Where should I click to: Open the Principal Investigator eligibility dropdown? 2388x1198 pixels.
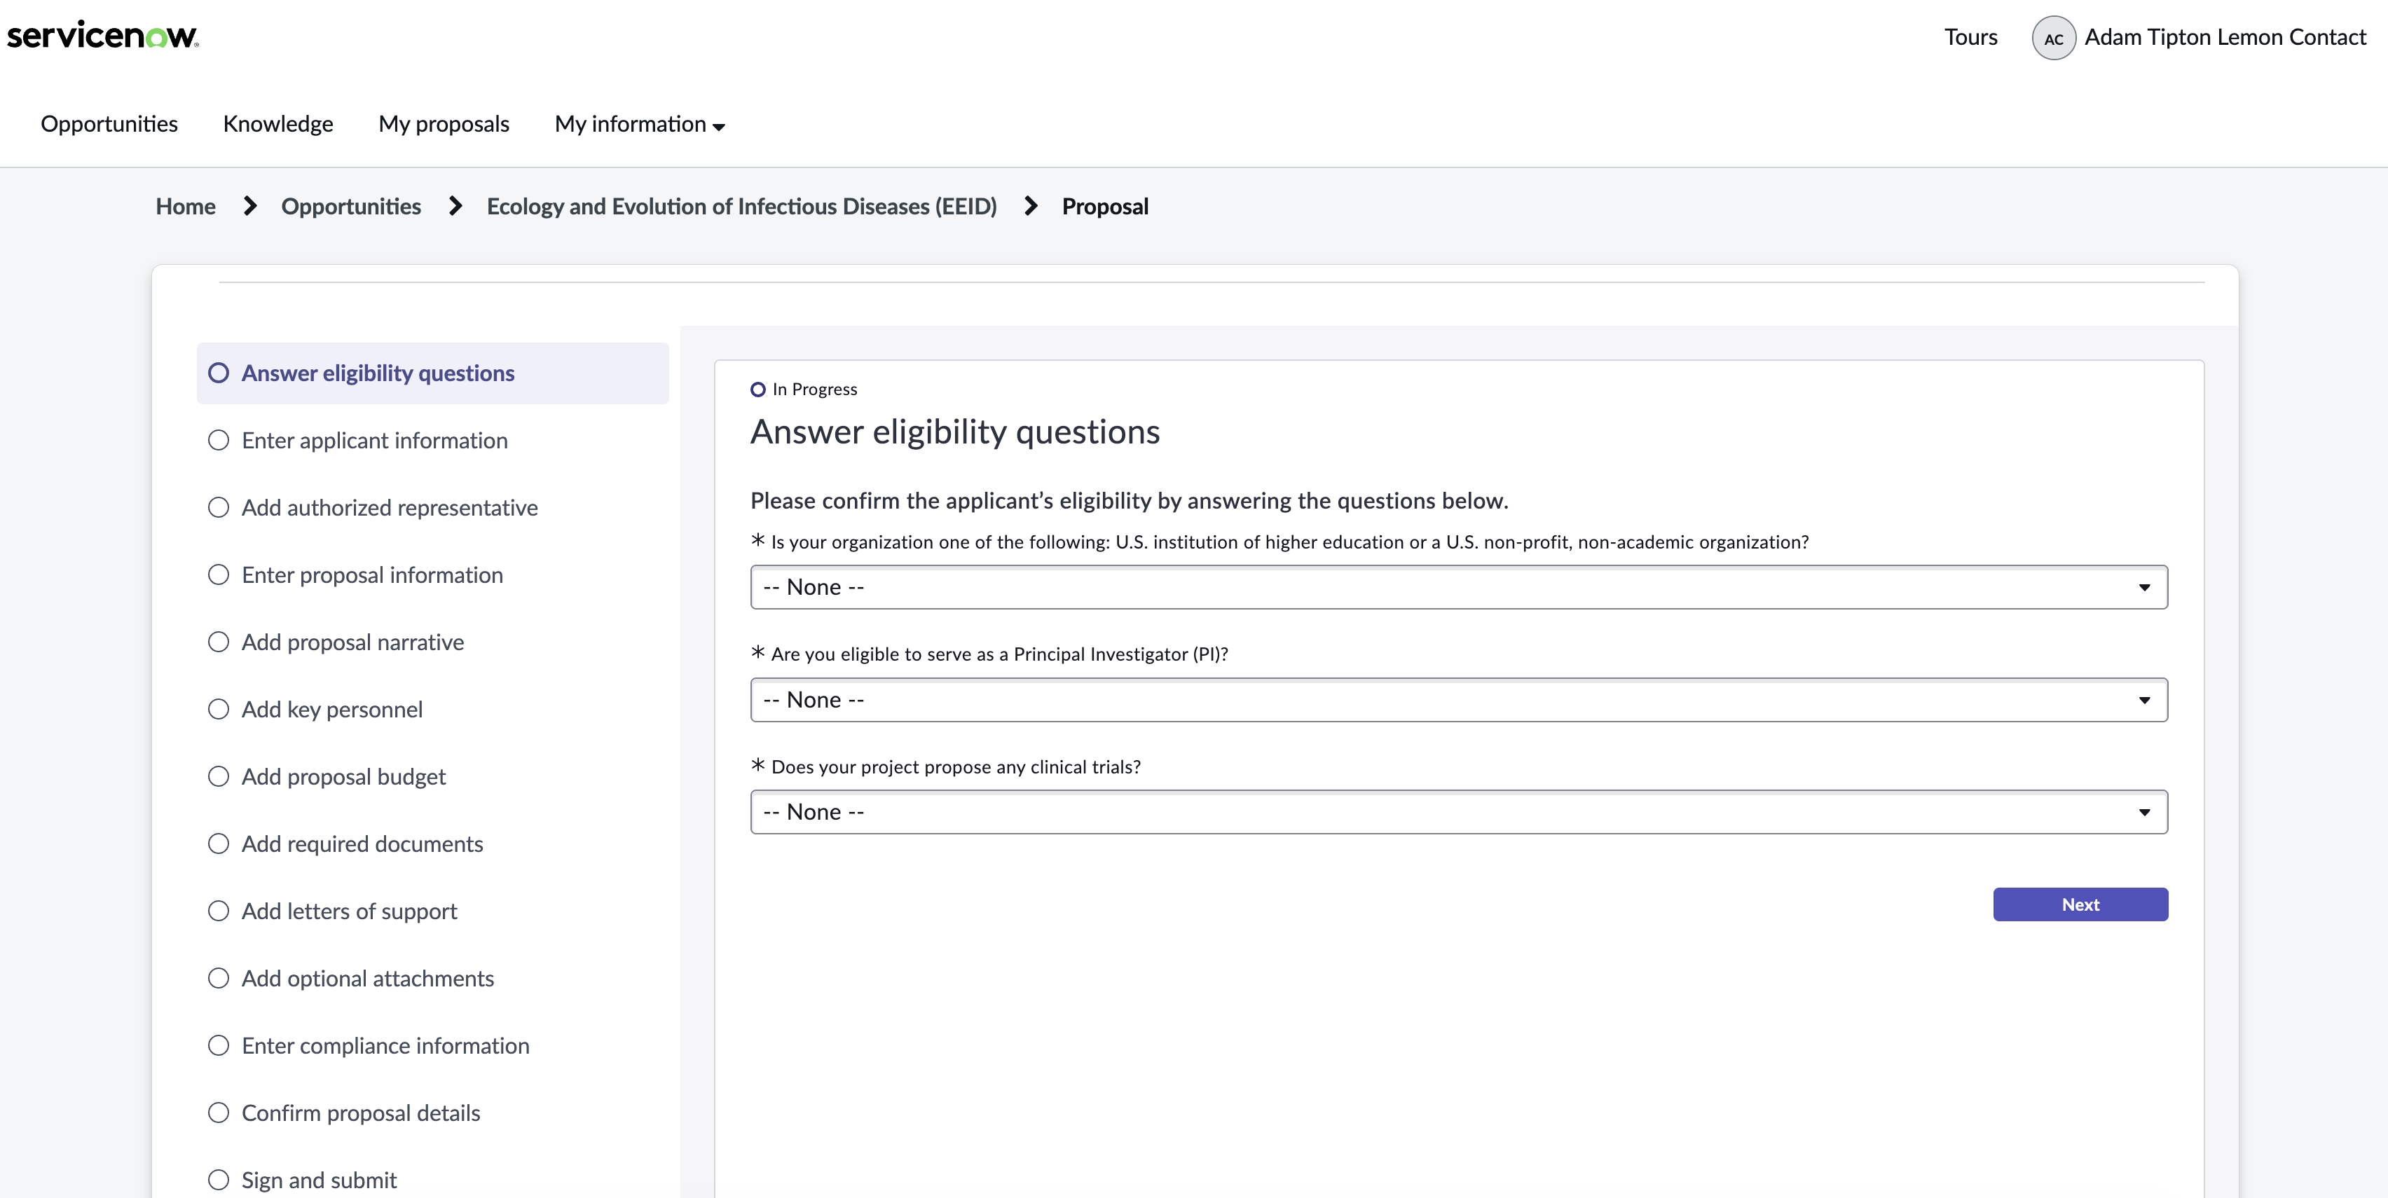pyautogui.click(x=1458, y=699)
